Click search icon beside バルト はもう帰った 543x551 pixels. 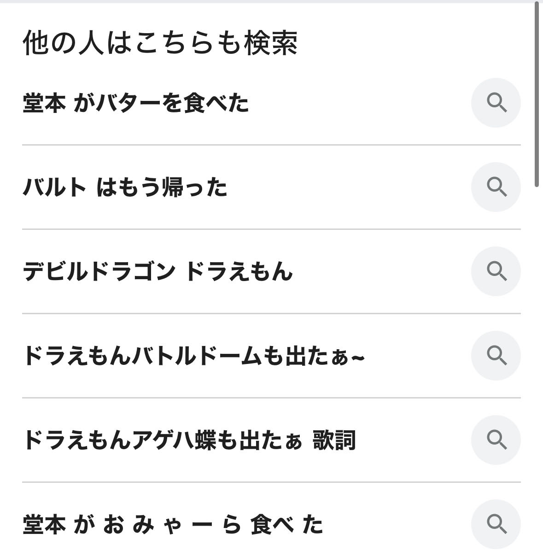(x=496, y=187)
